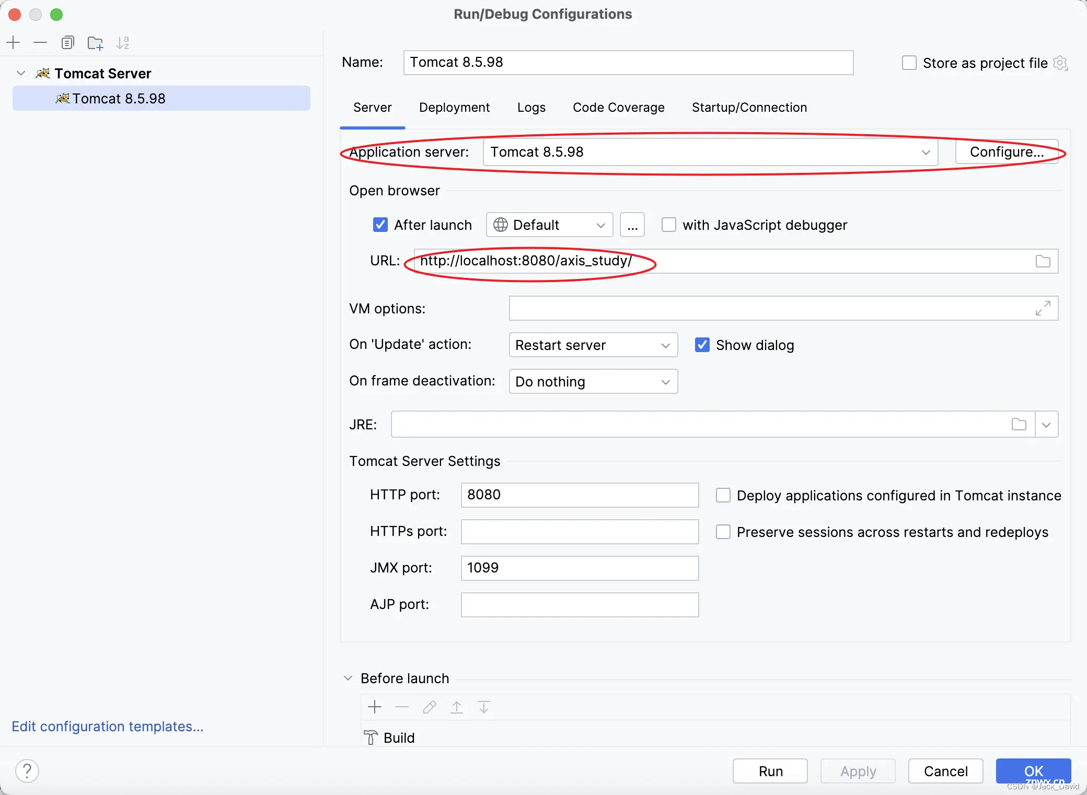Click the remove configuration icon

pyautogui.click(x=40, y=42)
